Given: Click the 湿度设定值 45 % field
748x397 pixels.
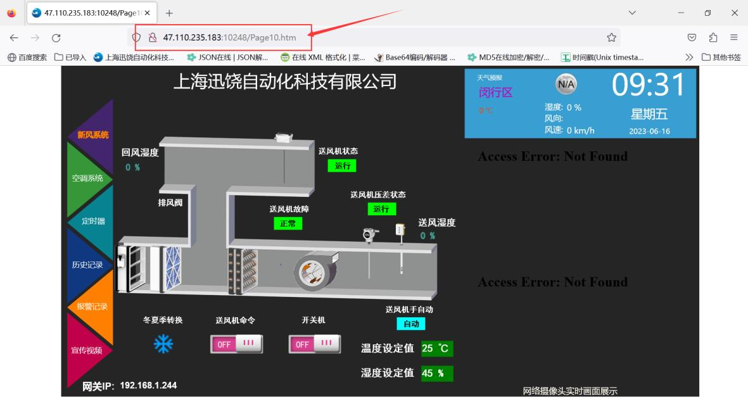Looking at the screenshot, I should pos(437,373).
